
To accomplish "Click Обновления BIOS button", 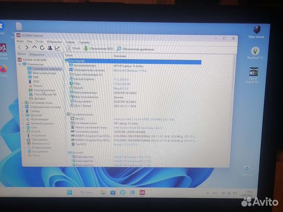I will point(98,49).
